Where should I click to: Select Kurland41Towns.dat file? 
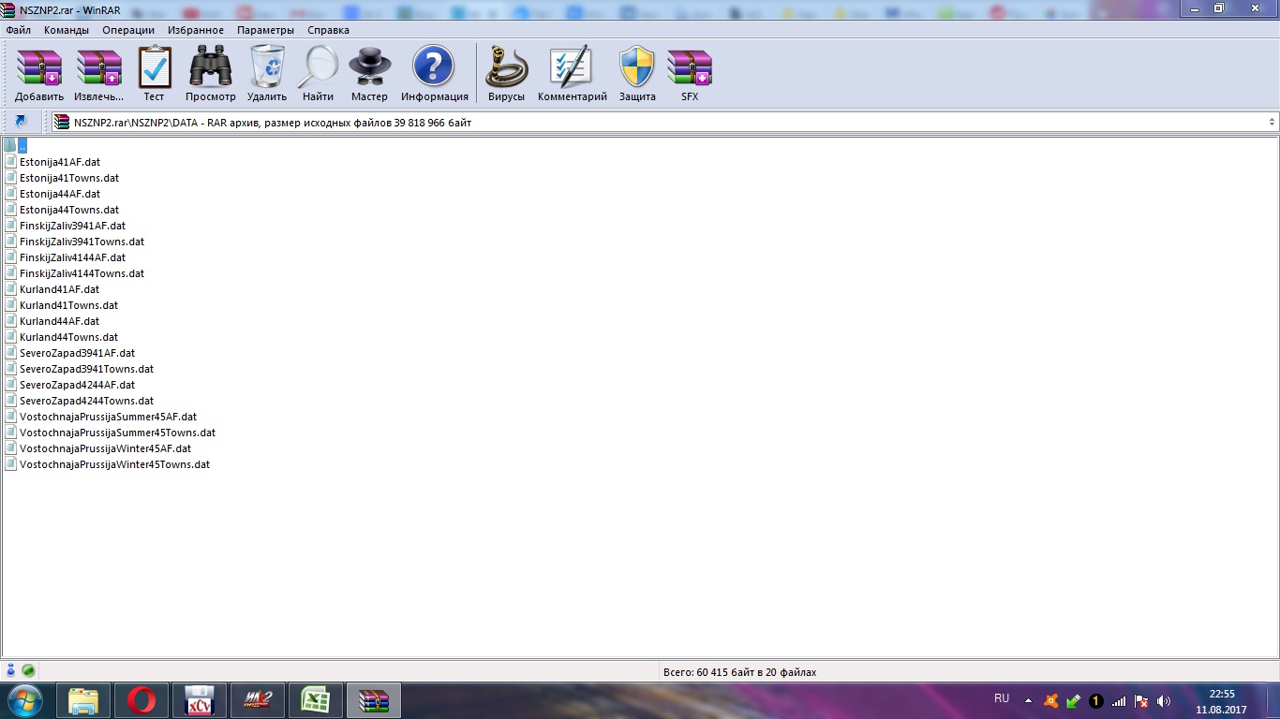point(68,305)
